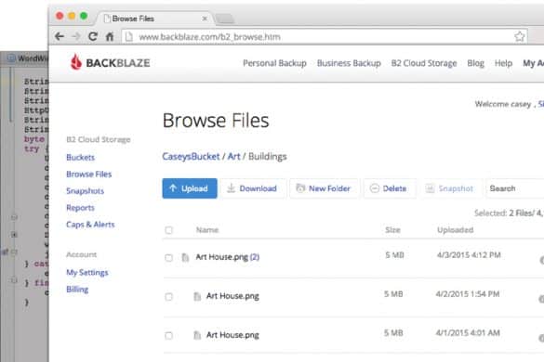The width and height of the screenshot is (544, 362).
Task: Open Help in the top navigation
Action: [503, 63]
